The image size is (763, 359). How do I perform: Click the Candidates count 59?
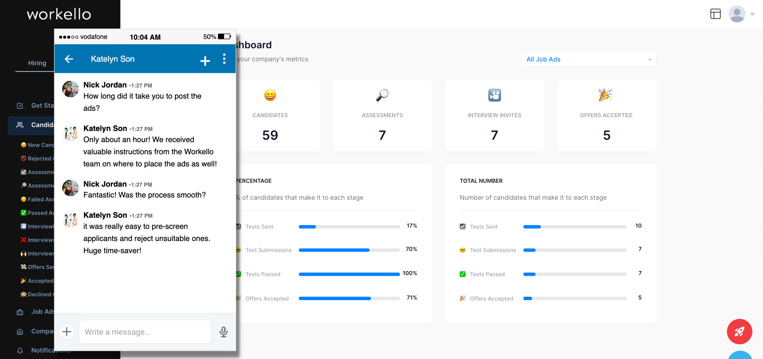click(x=270, y=135)
